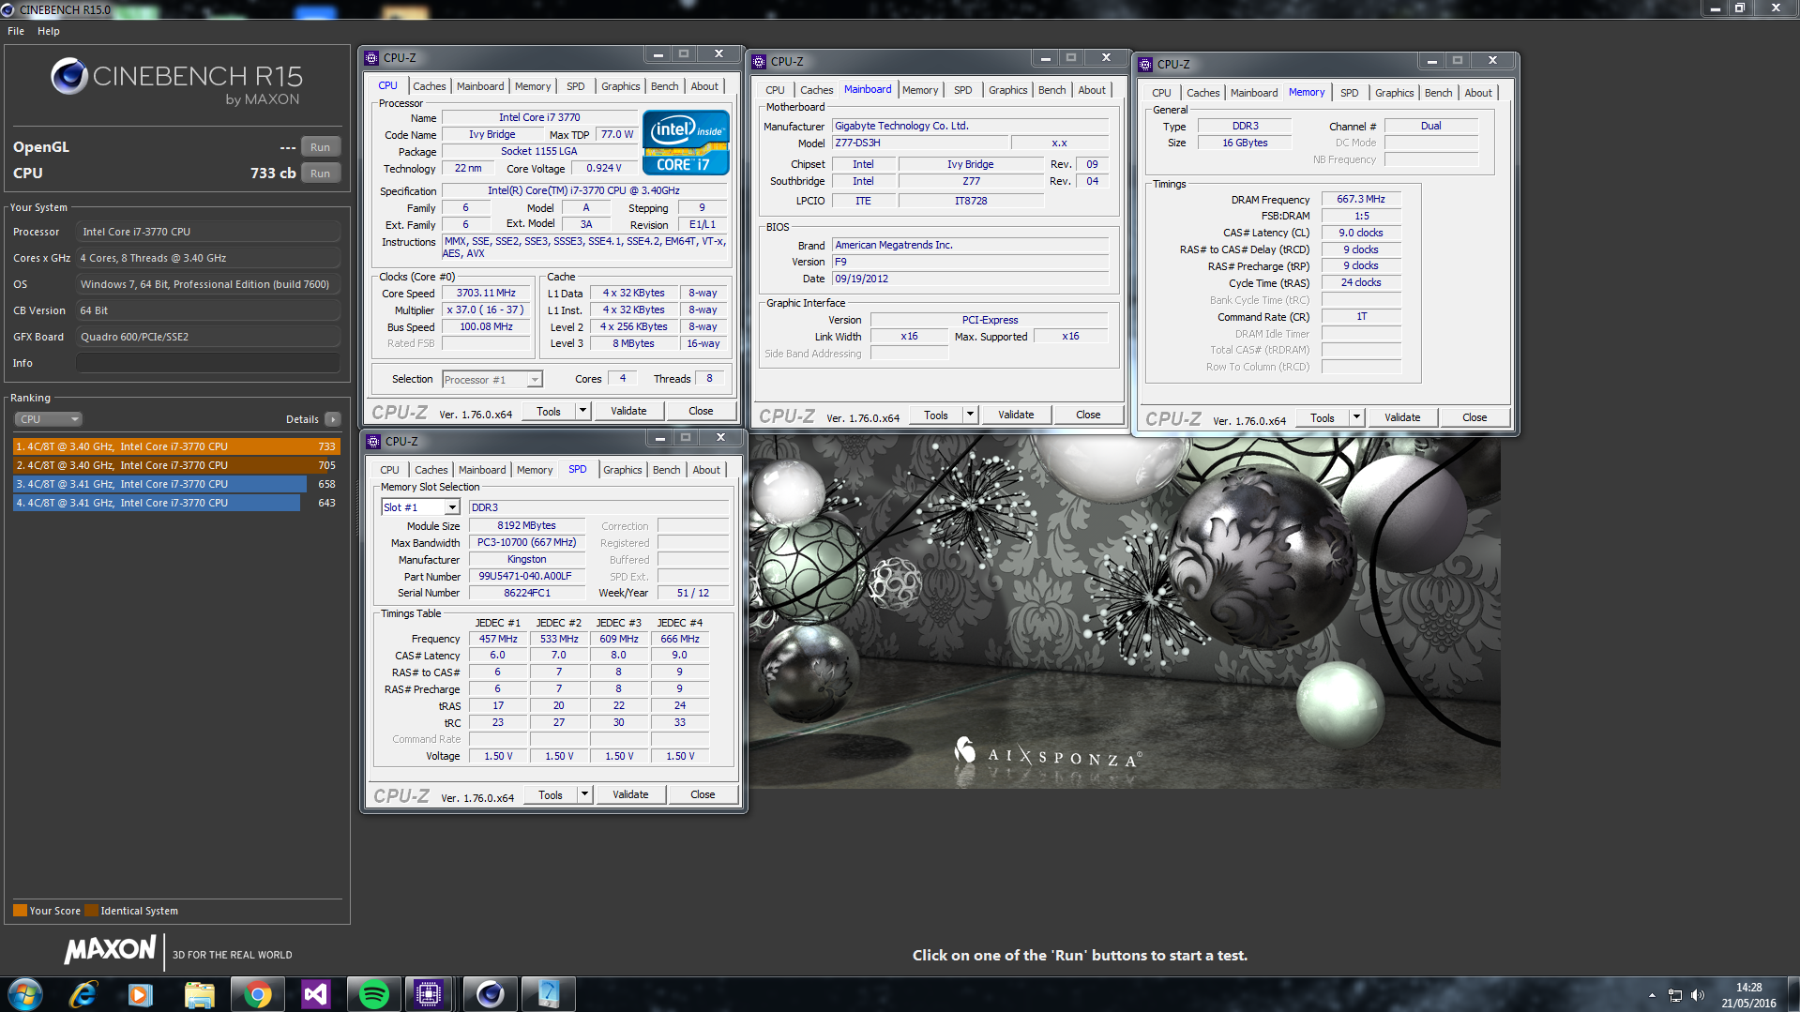Image resolution: width=1800 pixels, height=1012 pixels.
Task: Click the Processor field in Your System
Action: [208, 232]
